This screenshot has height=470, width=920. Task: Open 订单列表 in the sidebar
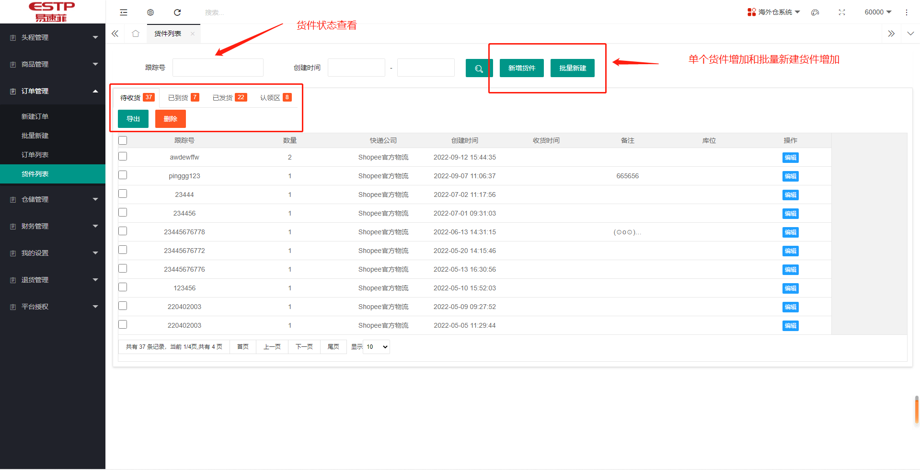click(x=35, y=155)
